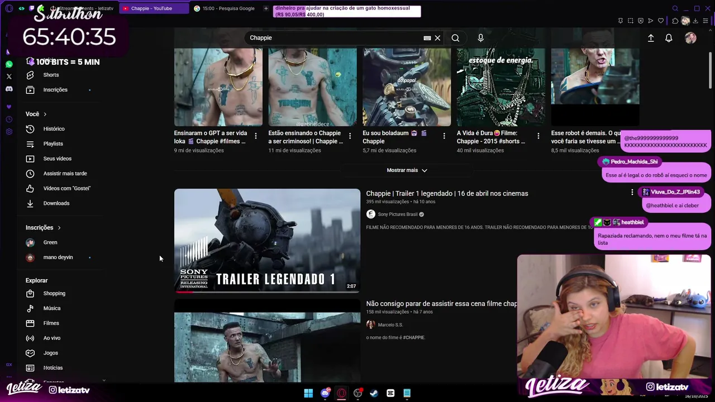This screenshot has height=402, width=715.
Task: Clear the Chappie search text
Action: pyautogui.click(x=437, y=38)
